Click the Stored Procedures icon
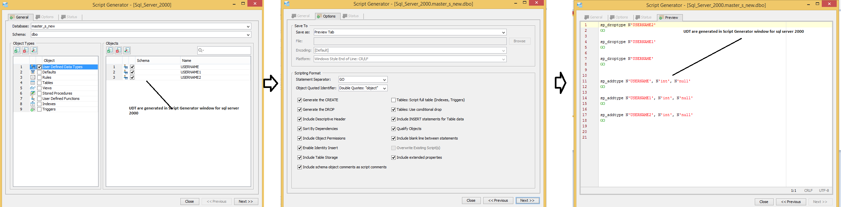841x207 pixels. [x=33, y=93]
